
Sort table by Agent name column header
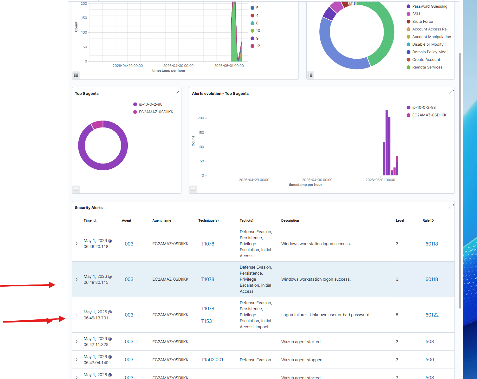click(162, 220)
